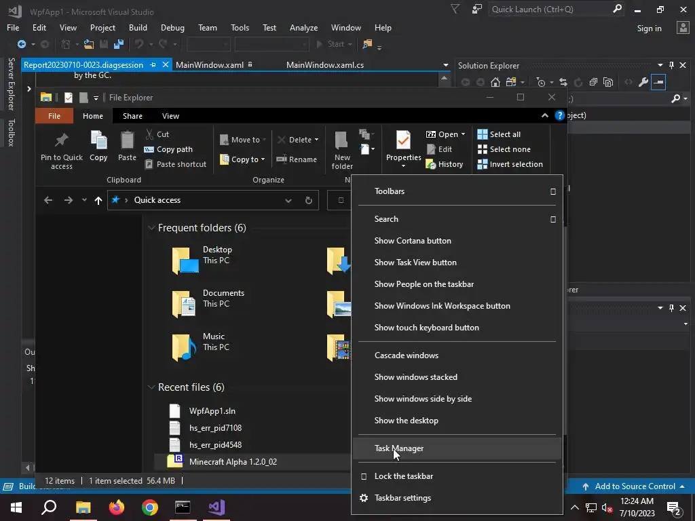Click the File Explorer help icon
695x521 pixels.
559,115
